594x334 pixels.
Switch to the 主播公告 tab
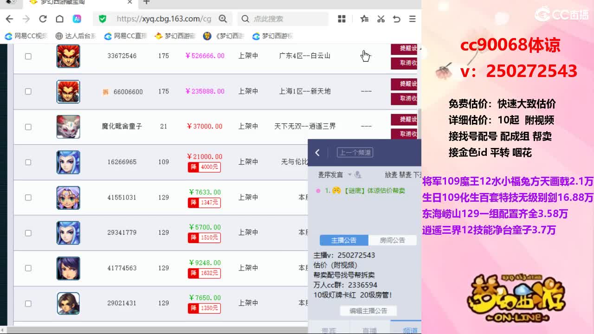pos(344,240)
